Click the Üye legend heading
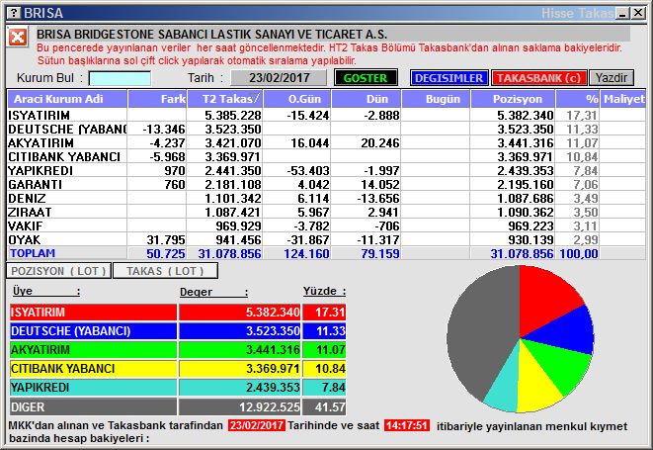This screenshot has width=653, height=450. click(45, 291)
